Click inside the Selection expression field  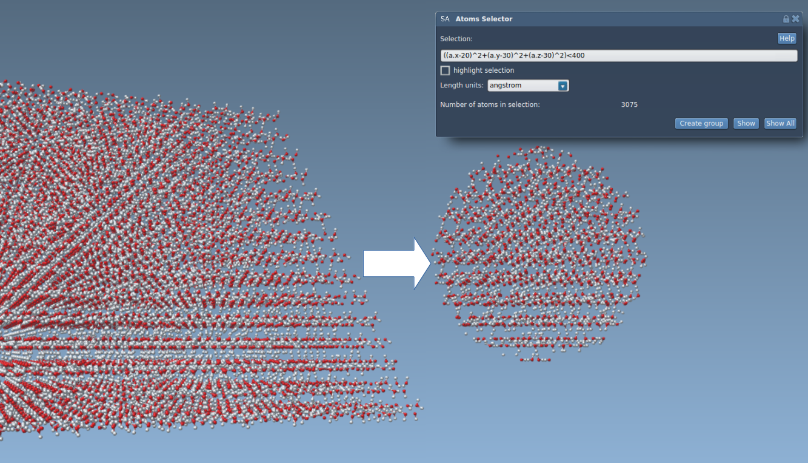tap(618, 56)
